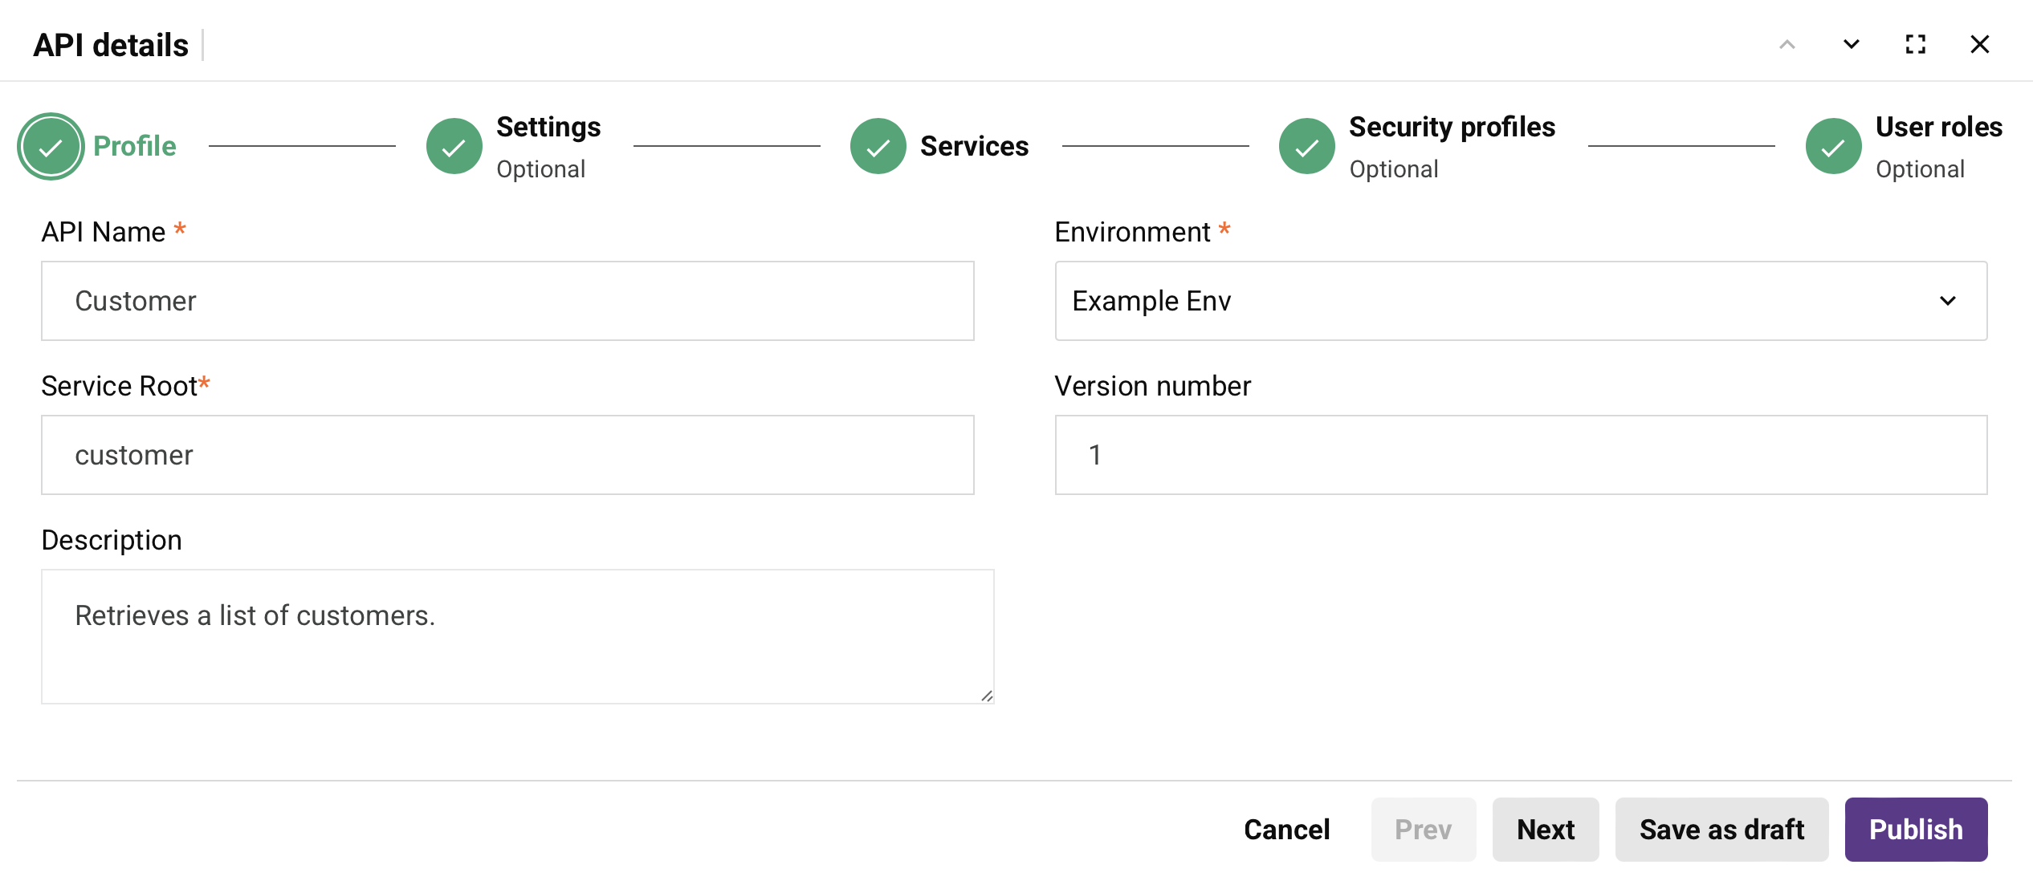Open the Environment dropdown
The width and height of the screenshot is (2033, 889).
(x=1521, y=301)
